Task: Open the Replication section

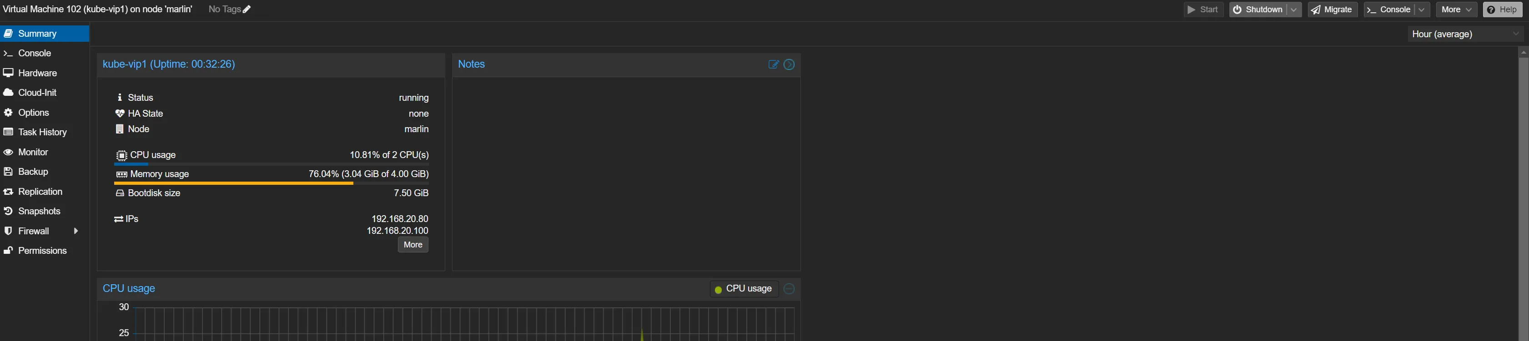Action: pos(40,192)
